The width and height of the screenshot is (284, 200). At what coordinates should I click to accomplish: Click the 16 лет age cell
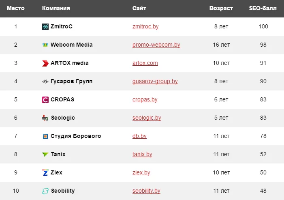[221, 45]
